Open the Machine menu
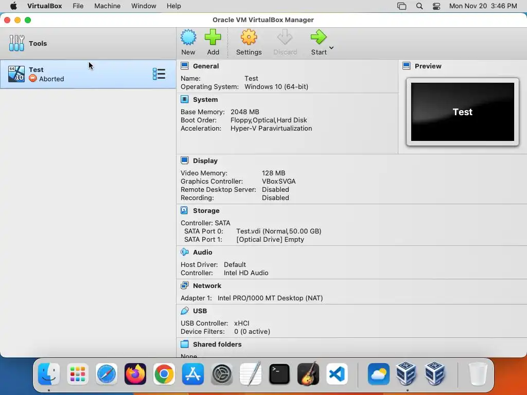 107,6
